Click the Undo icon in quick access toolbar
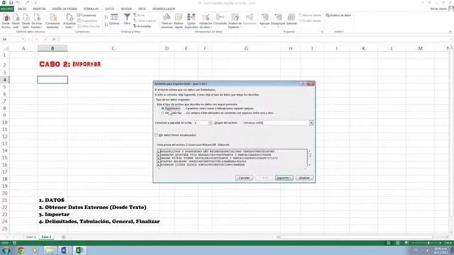This screenshot has height=255, width=454. [x=18, y=3]
